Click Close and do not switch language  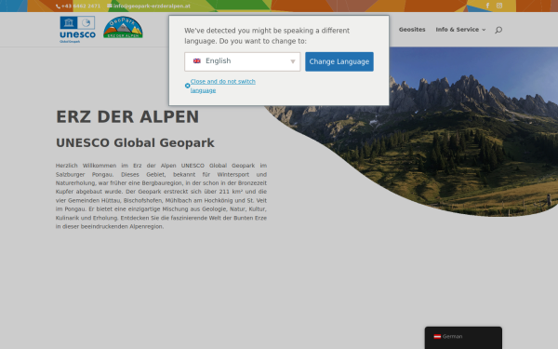tap(223, 86)
